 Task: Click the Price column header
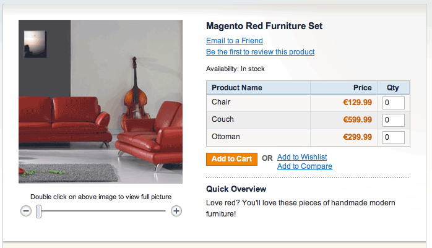click(x=362, y=88)
